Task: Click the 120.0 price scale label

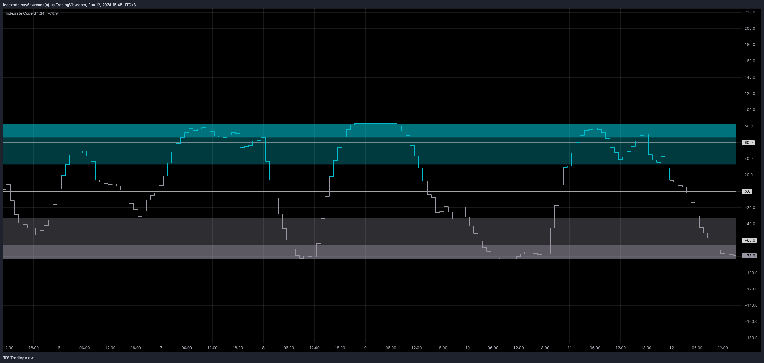Action: [x=750, y=94]
